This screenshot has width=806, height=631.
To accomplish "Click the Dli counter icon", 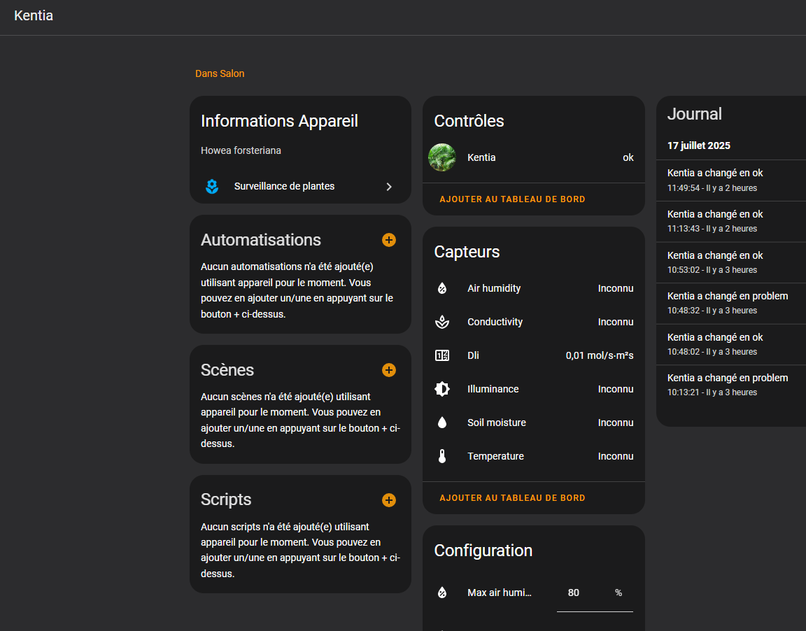I will [442, 355].
